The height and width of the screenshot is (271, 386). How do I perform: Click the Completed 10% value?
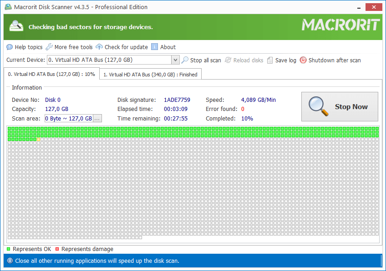pos(247,119)
